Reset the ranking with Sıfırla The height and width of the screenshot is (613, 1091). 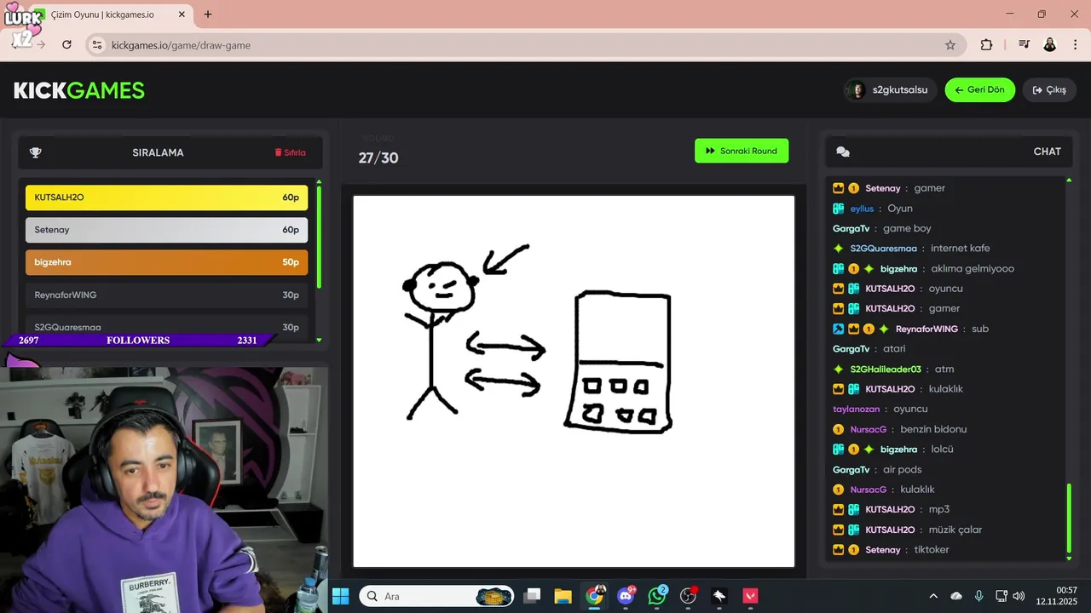(x=290, y=152)
